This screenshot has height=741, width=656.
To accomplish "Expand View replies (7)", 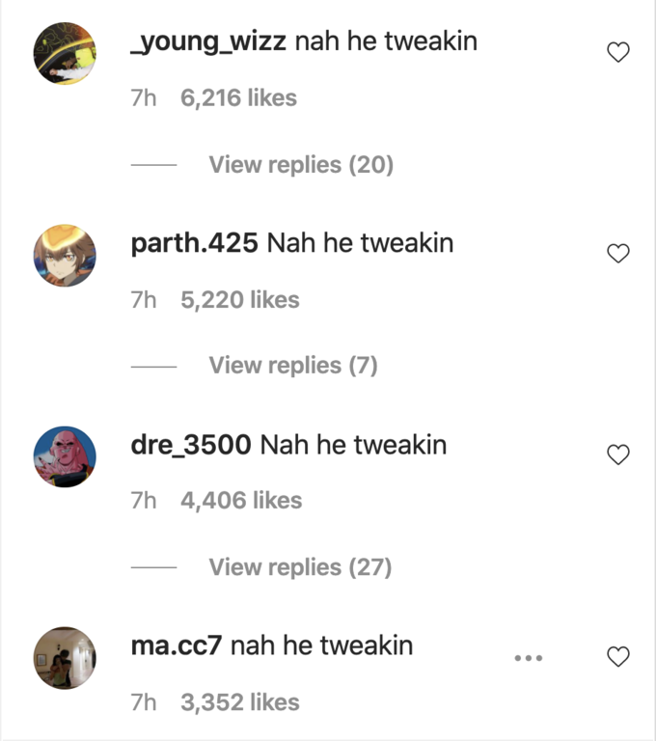I will click(293, 366).
